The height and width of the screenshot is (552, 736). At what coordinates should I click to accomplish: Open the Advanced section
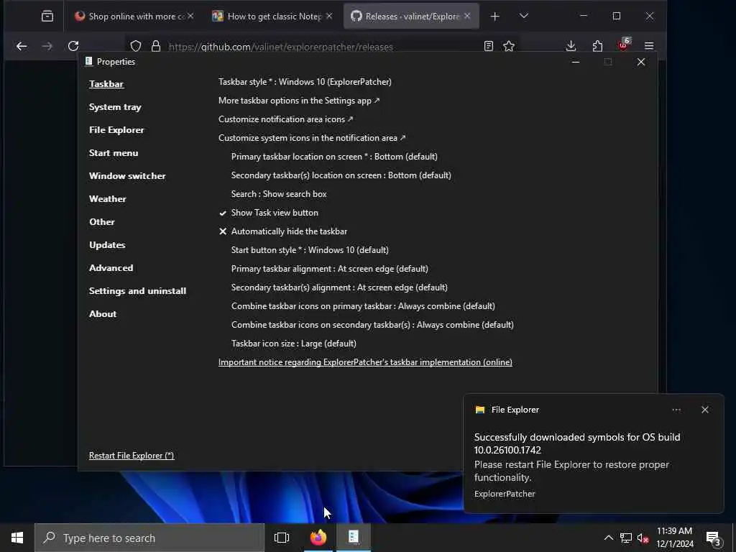111,268
